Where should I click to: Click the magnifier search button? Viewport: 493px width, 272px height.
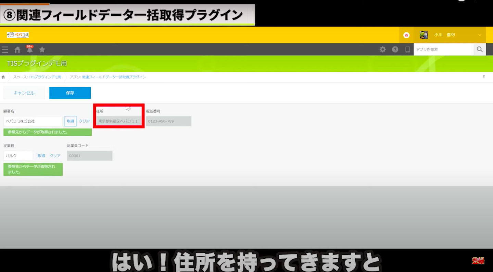click(479, 50)
